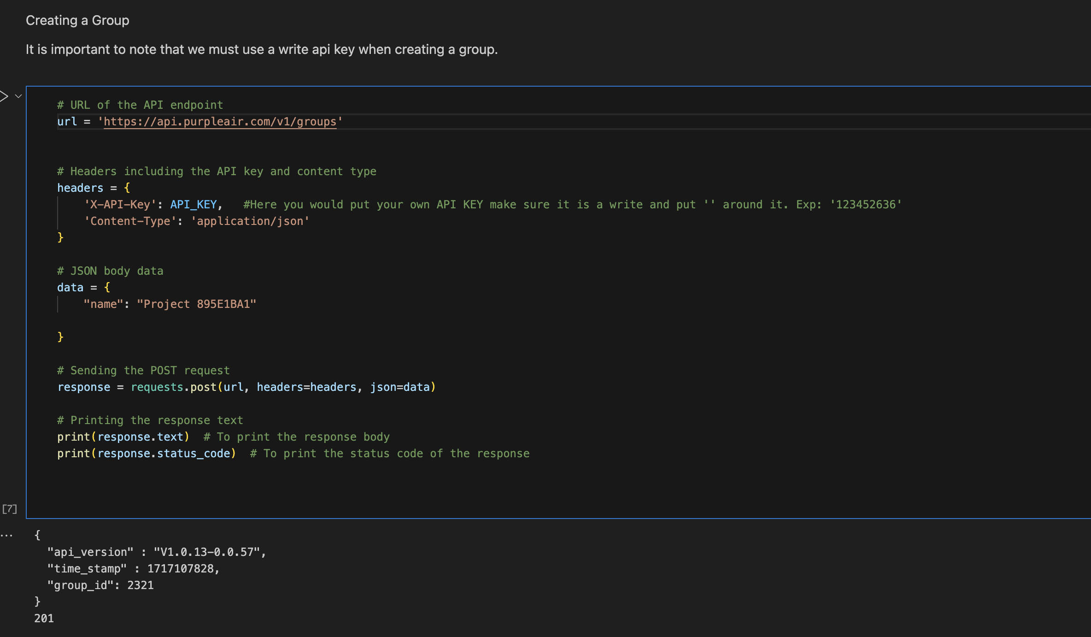Click "Project 895E1BA1" name value
The image size is (1091, 637).
tap(196, 304)
